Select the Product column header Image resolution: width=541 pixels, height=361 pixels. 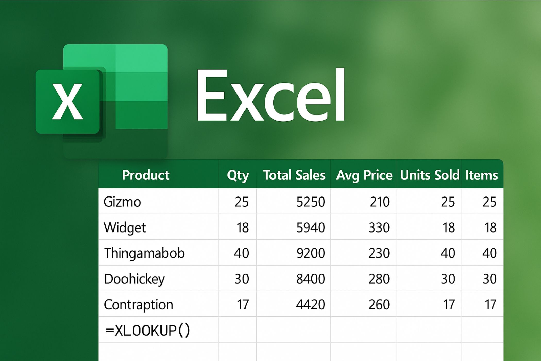[x=146, y=175]
